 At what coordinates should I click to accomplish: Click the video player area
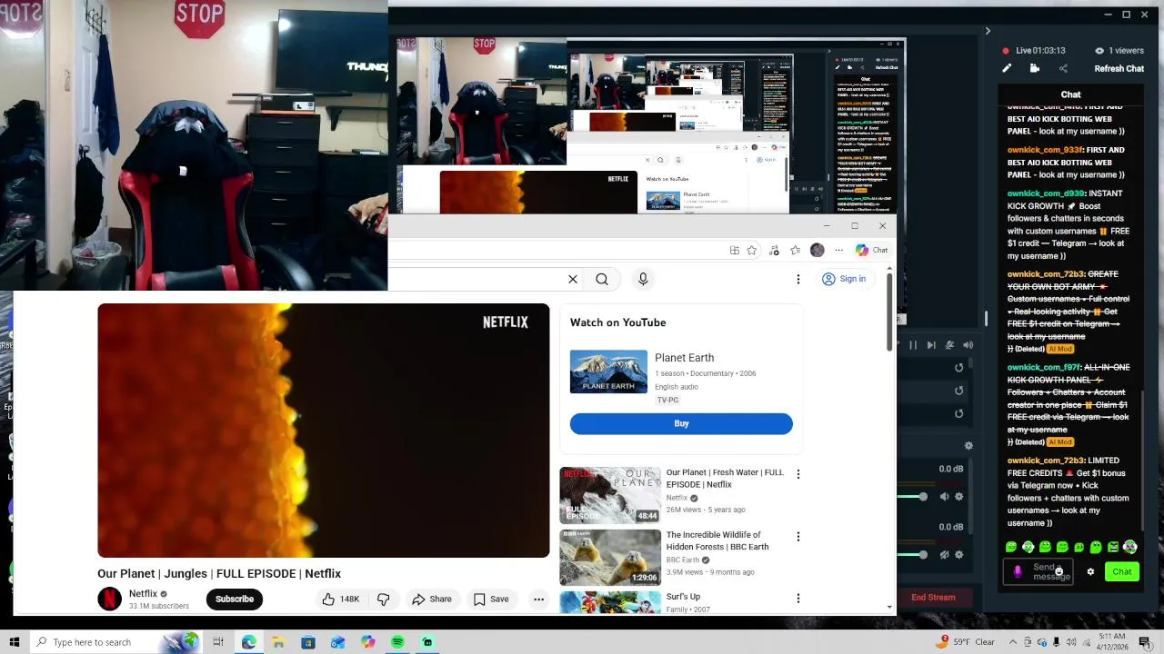pos(324,431)
